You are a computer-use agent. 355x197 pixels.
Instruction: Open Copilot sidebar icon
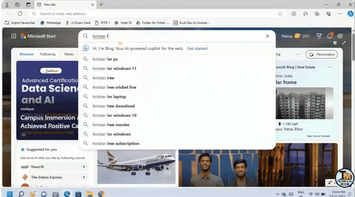[x=350, y=14]
